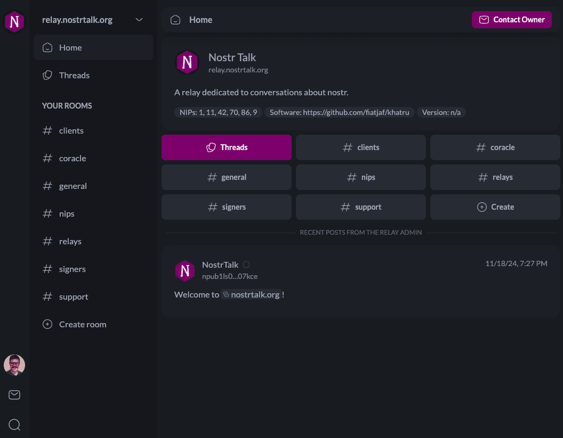
Task: Click the signers room tile
Action: click(x=227, y=207)
